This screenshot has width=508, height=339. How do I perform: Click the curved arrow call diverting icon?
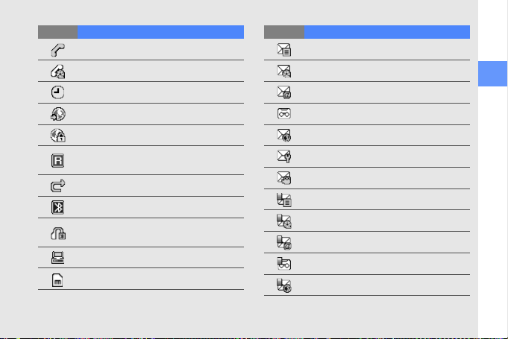58,186
